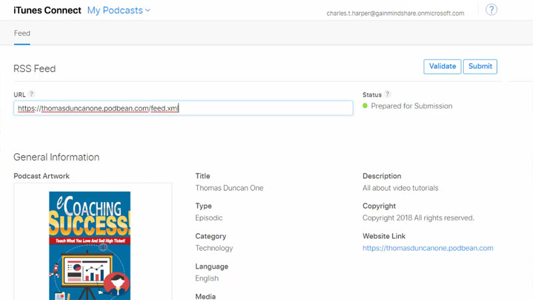Click the help question mark icon at top right
Screen dimensions: 533x300
click(x=492, y=9)
